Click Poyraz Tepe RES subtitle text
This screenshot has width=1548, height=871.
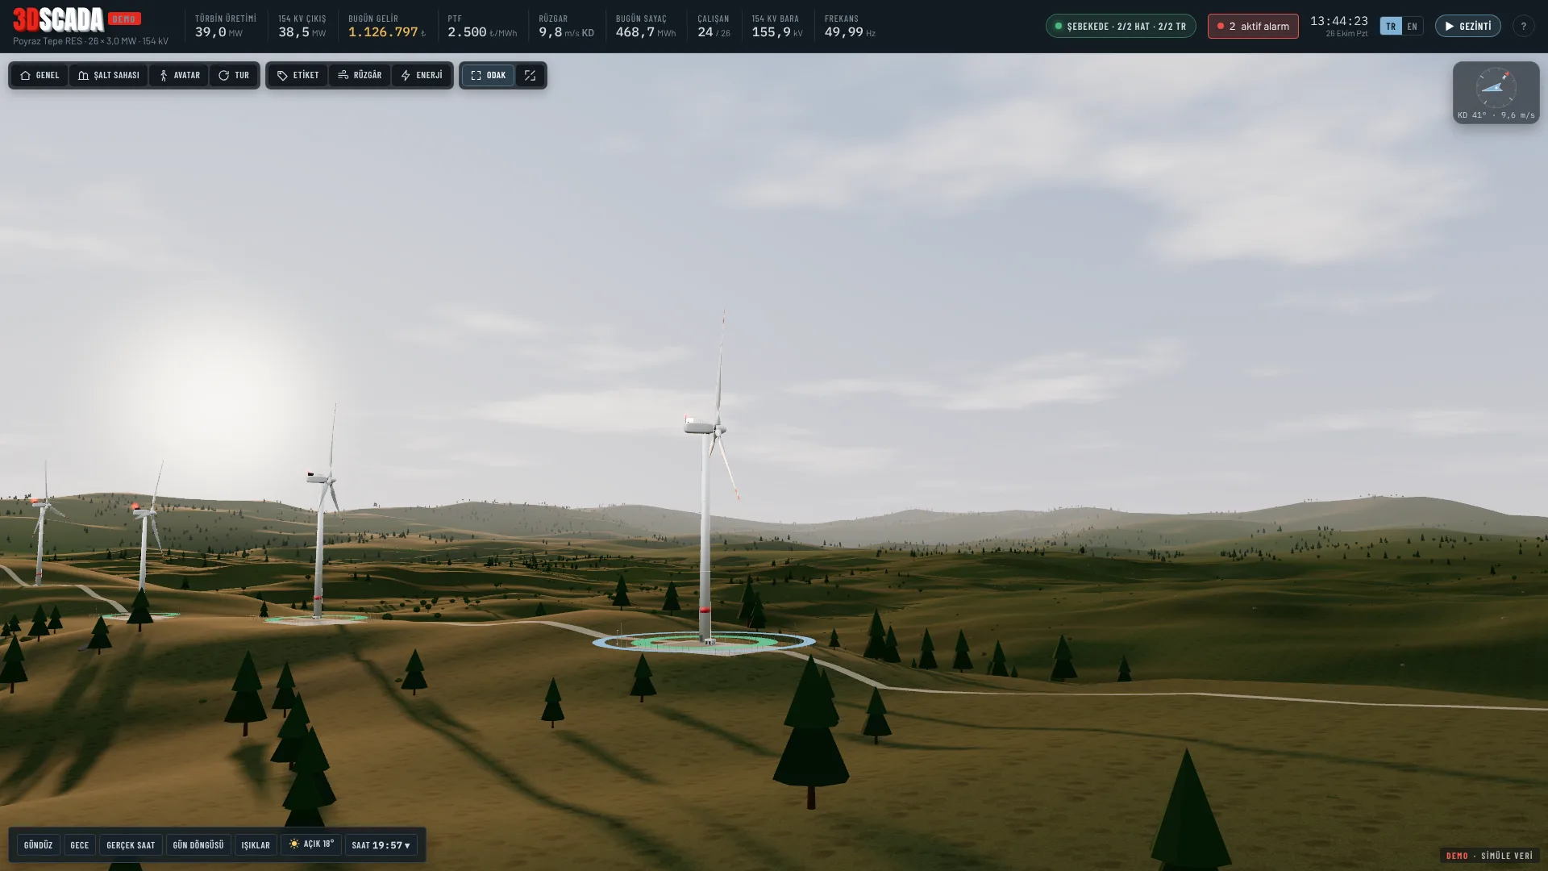(90, 41)
